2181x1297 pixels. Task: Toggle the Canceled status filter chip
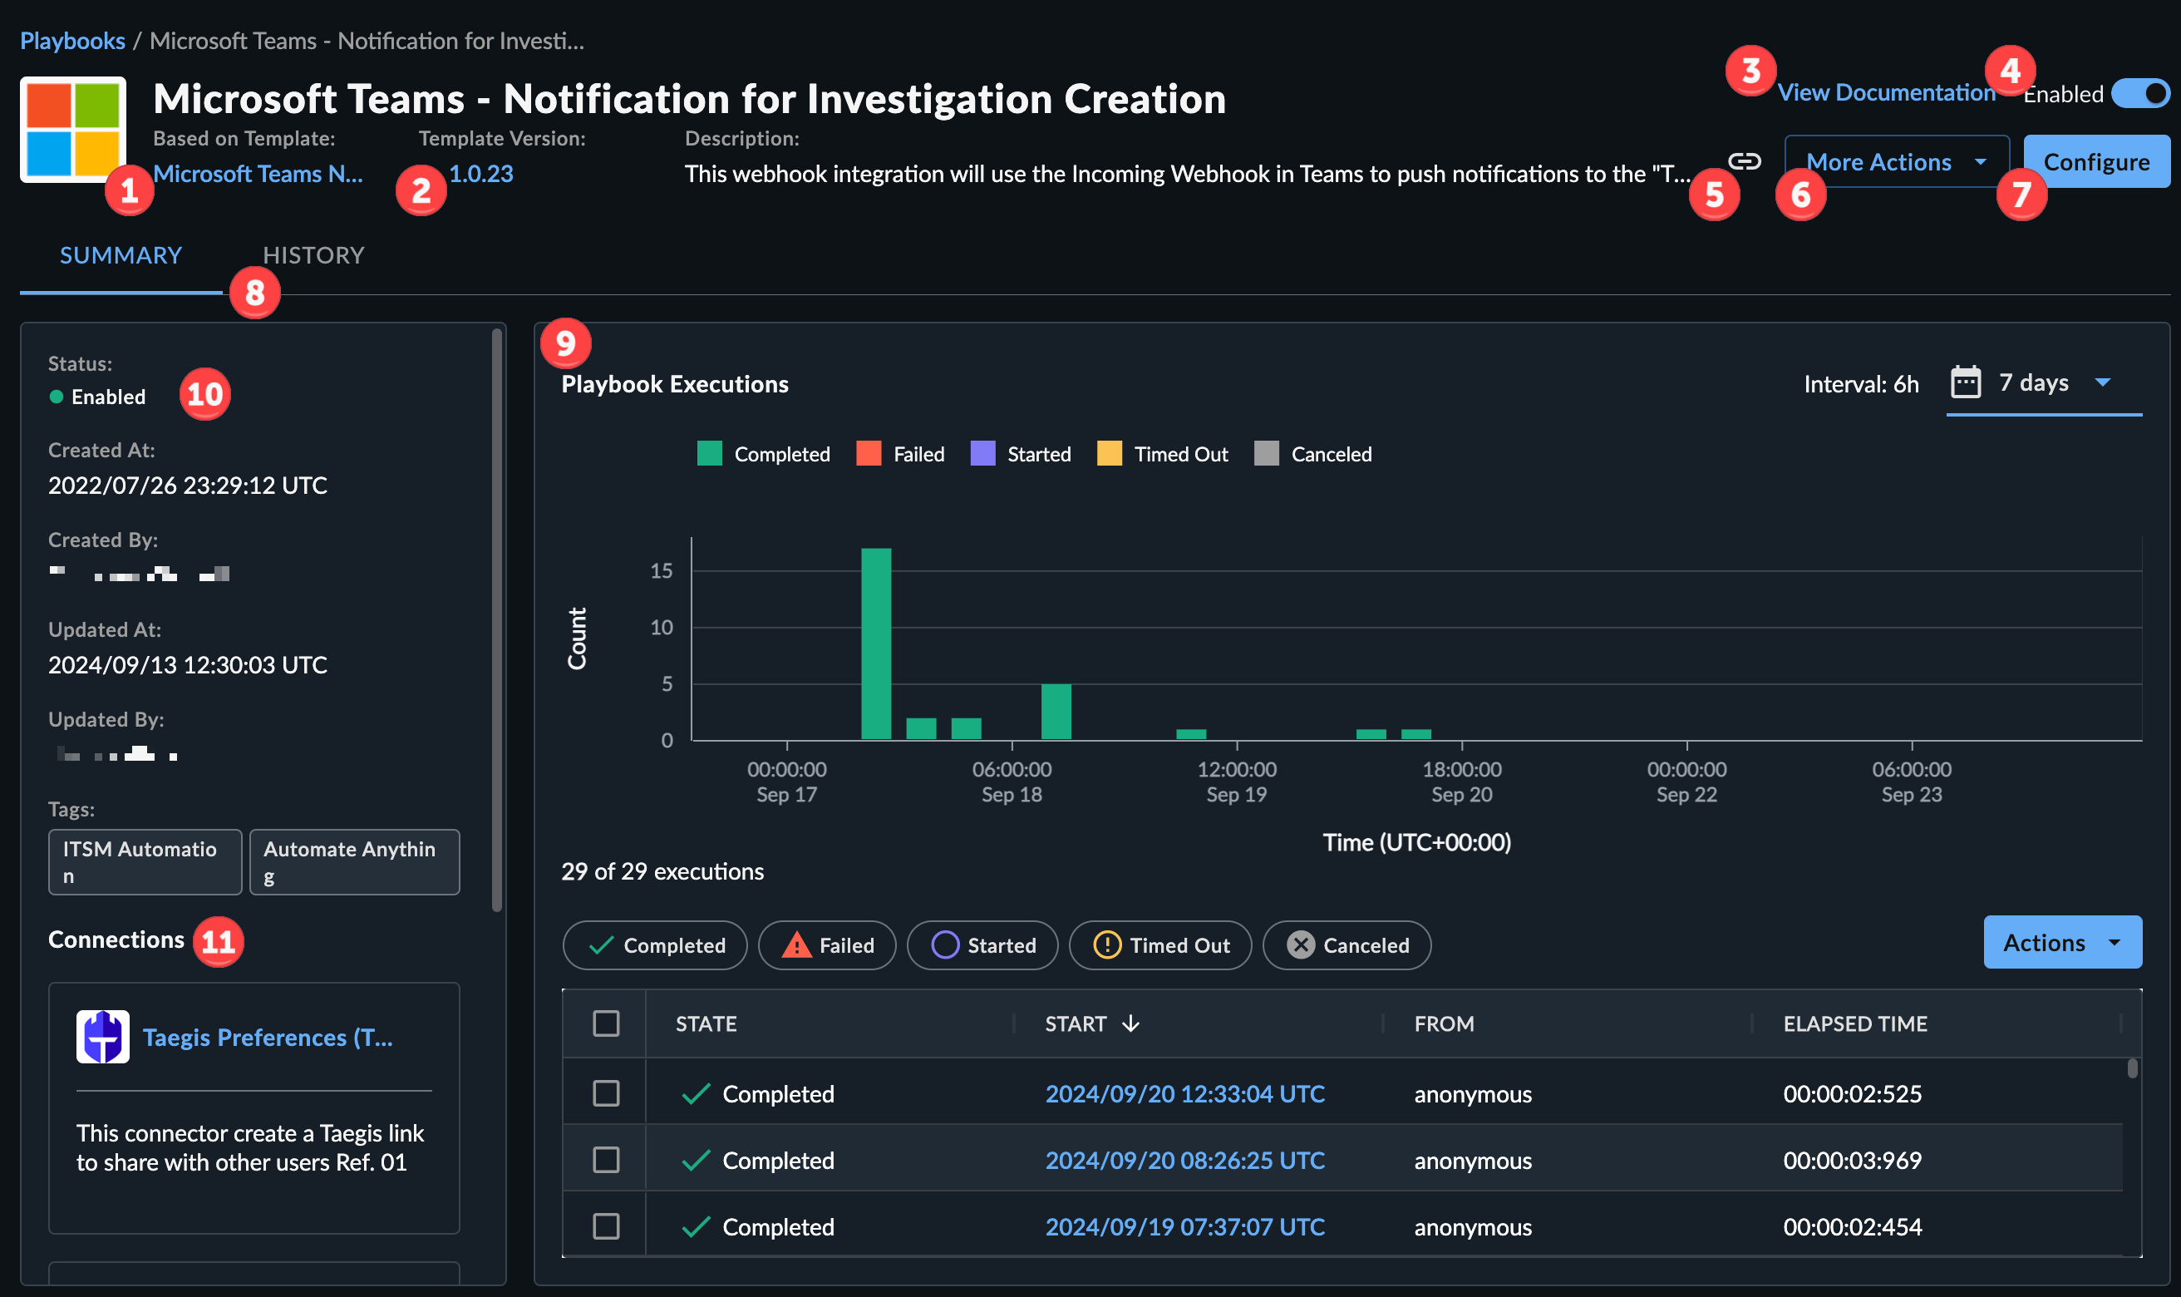coord(1347,944)
